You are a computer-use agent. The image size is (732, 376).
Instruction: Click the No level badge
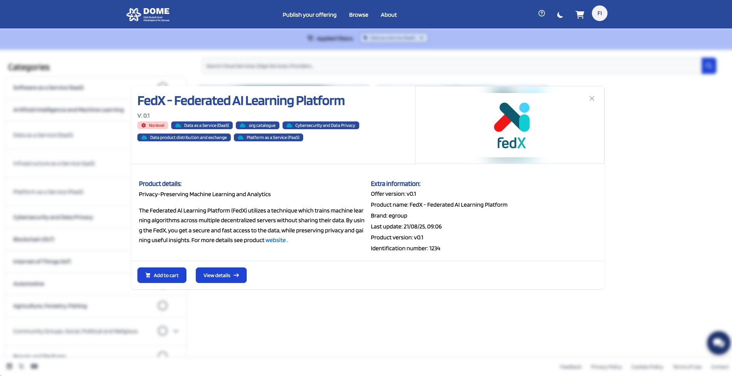click(153, 125)
